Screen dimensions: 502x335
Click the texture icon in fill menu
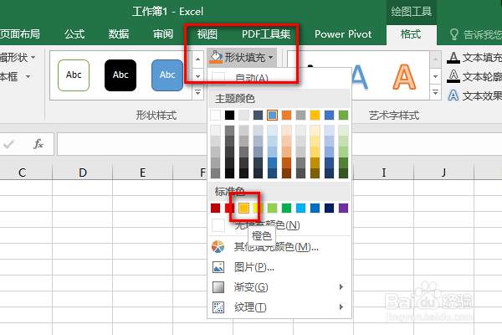coord(218,307)
